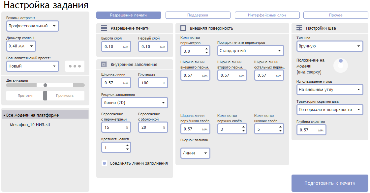Click the seam position dial on model

click(x=341, y=65)
